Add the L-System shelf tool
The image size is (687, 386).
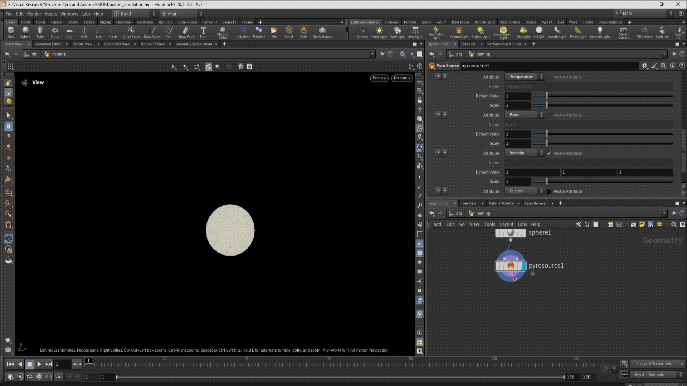pos(243,32)
